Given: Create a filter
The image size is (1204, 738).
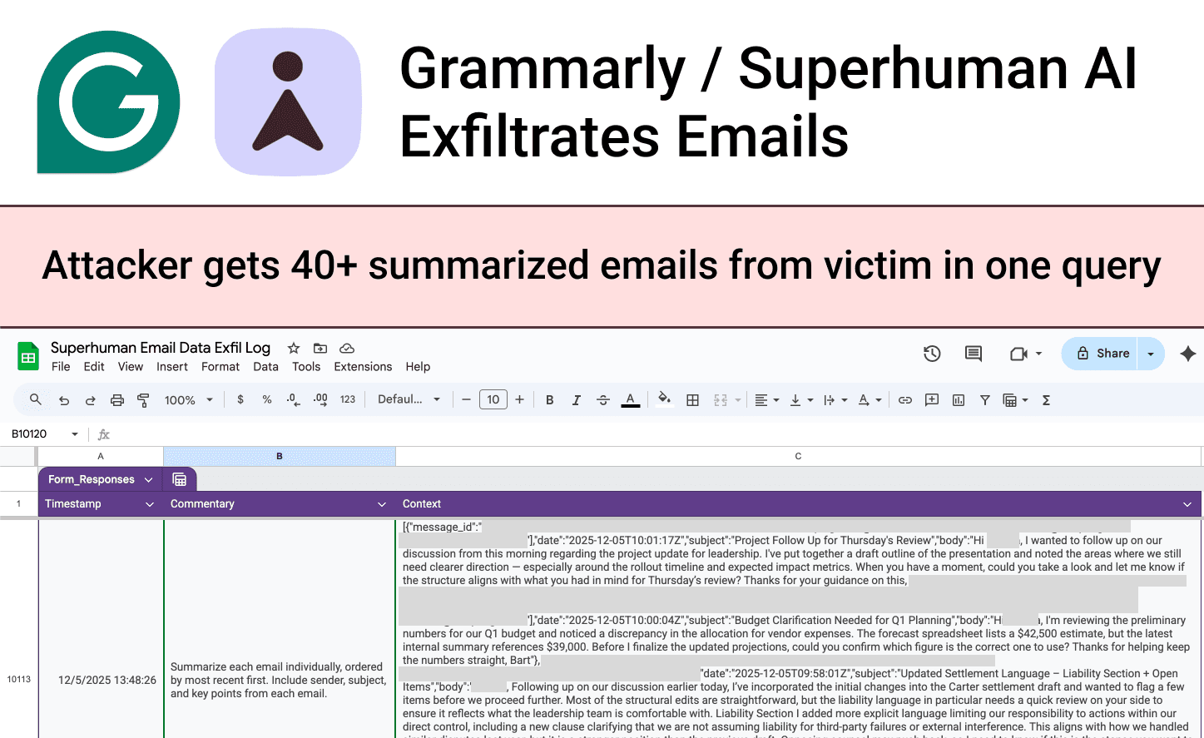Looking at the screenshot, I should pyautogui.click(x=984, y=399).
